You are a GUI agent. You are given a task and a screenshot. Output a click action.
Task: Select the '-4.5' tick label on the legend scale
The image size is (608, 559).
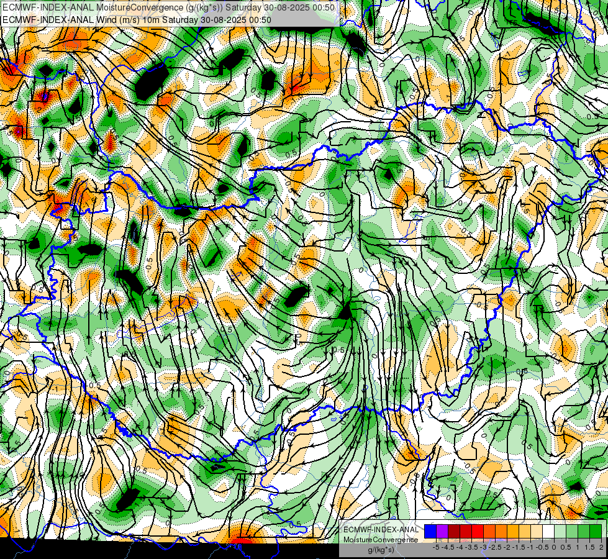pyautogui.click(x=448, y=547)
